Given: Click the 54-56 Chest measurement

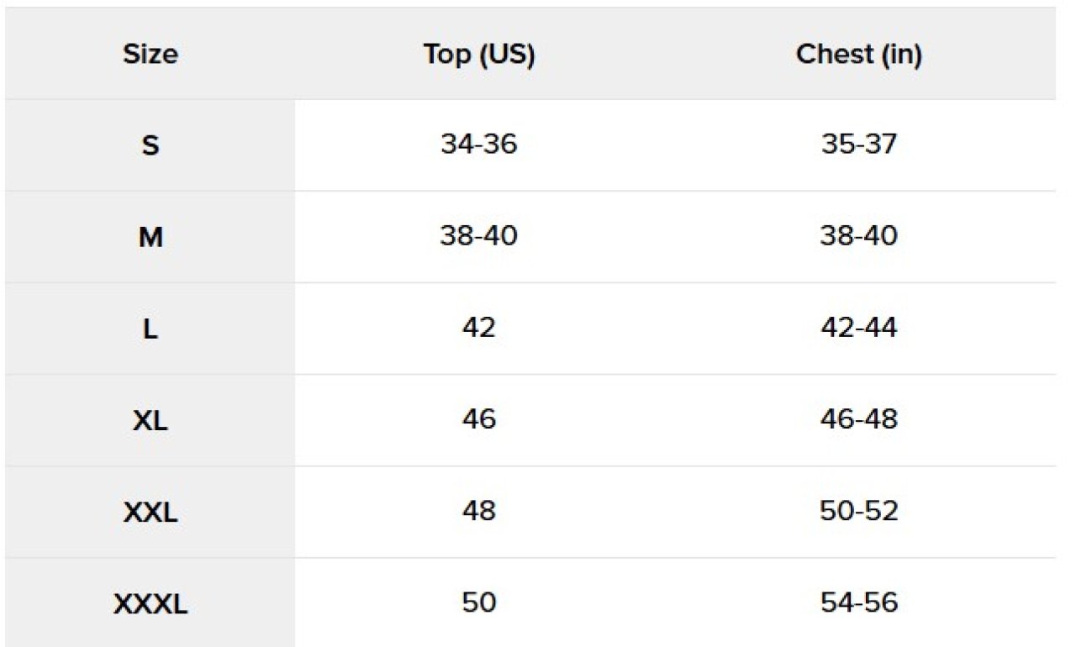Looking at the screenshot, I should click(x=858, y=602).
